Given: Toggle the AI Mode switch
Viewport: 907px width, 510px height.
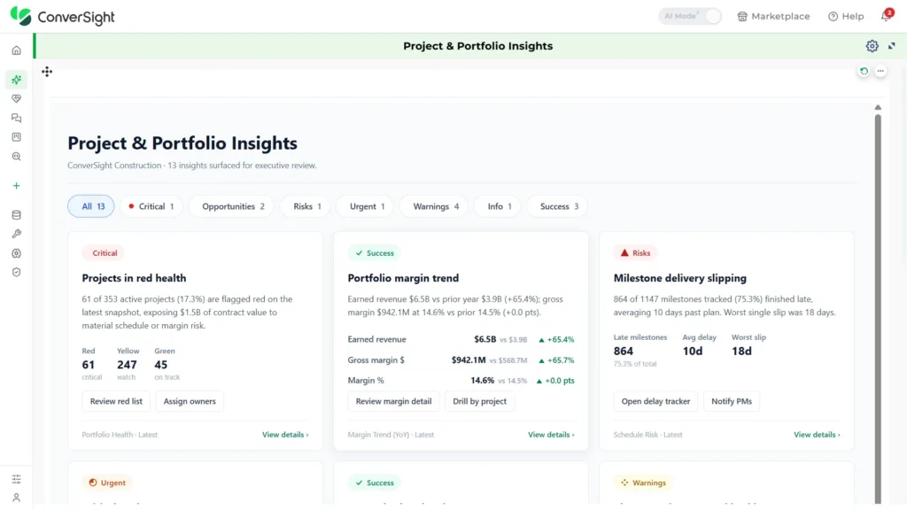Looking at the screenshot, I should coord(690,16).
